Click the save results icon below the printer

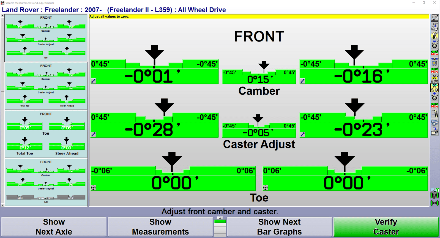[x=435, y=131]
